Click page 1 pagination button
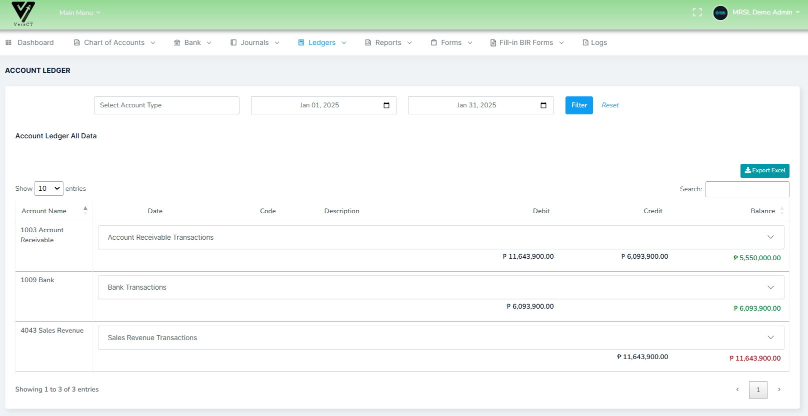The width and height of the screenshot is (808, 416). coord(758,390)
